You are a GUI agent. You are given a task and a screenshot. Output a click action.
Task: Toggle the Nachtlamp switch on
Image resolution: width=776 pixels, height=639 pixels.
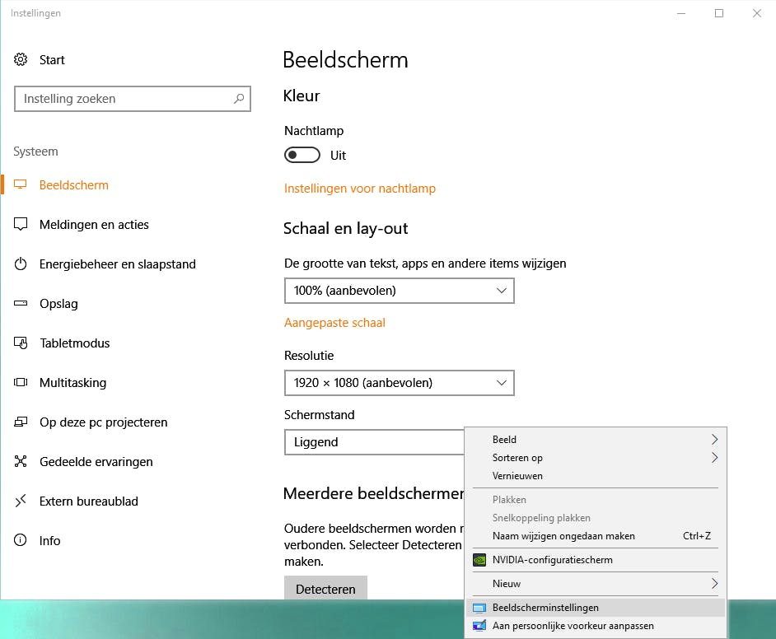(302, 155)
